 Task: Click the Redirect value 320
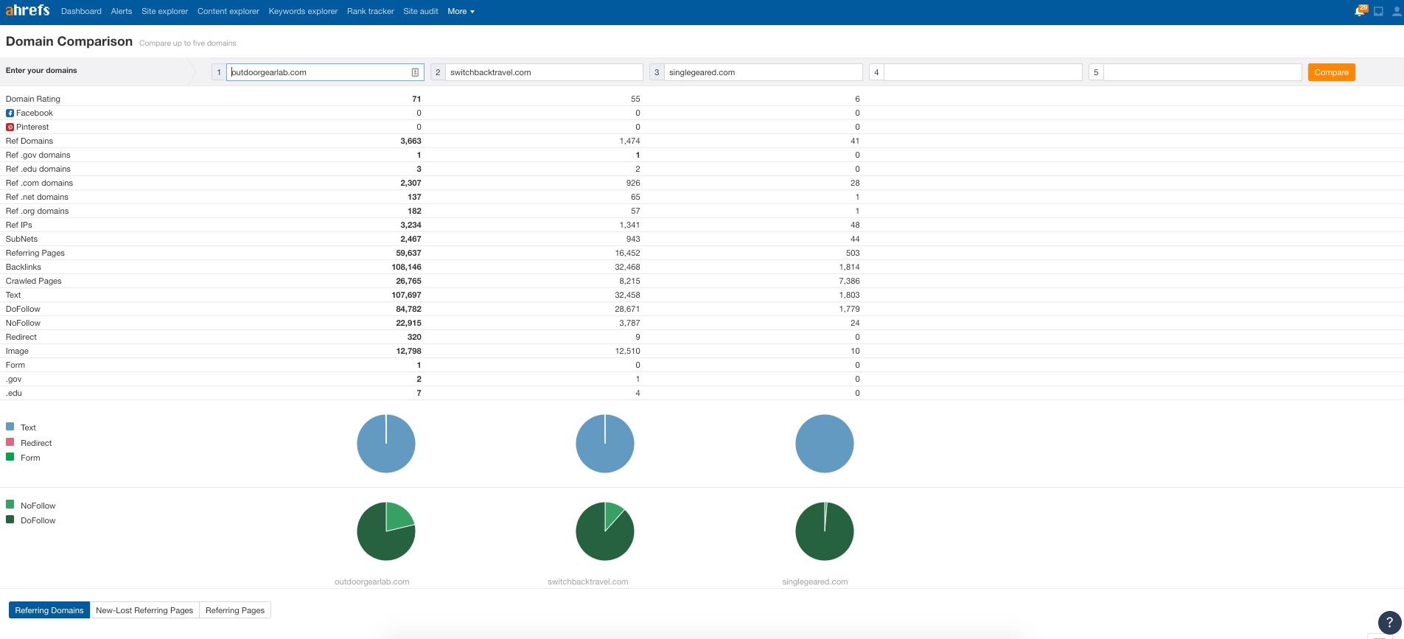[x=414, y=337]
